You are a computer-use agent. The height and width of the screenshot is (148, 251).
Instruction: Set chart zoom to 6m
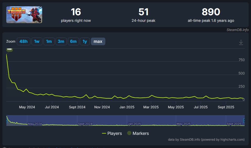pos(73,42)
